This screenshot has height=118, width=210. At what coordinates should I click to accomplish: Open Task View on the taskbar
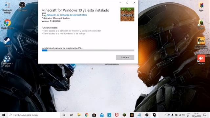click(71, 115)
